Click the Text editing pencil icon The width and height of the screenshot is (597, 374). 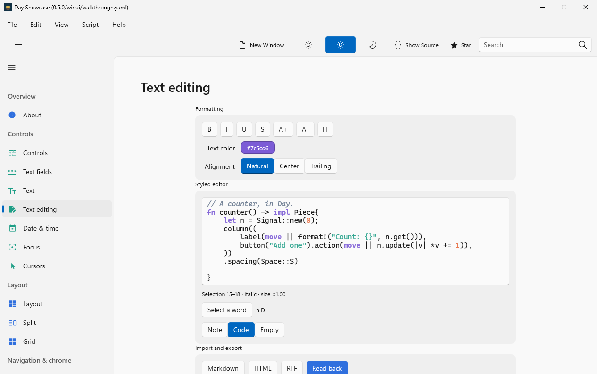(x=12, y=209)
